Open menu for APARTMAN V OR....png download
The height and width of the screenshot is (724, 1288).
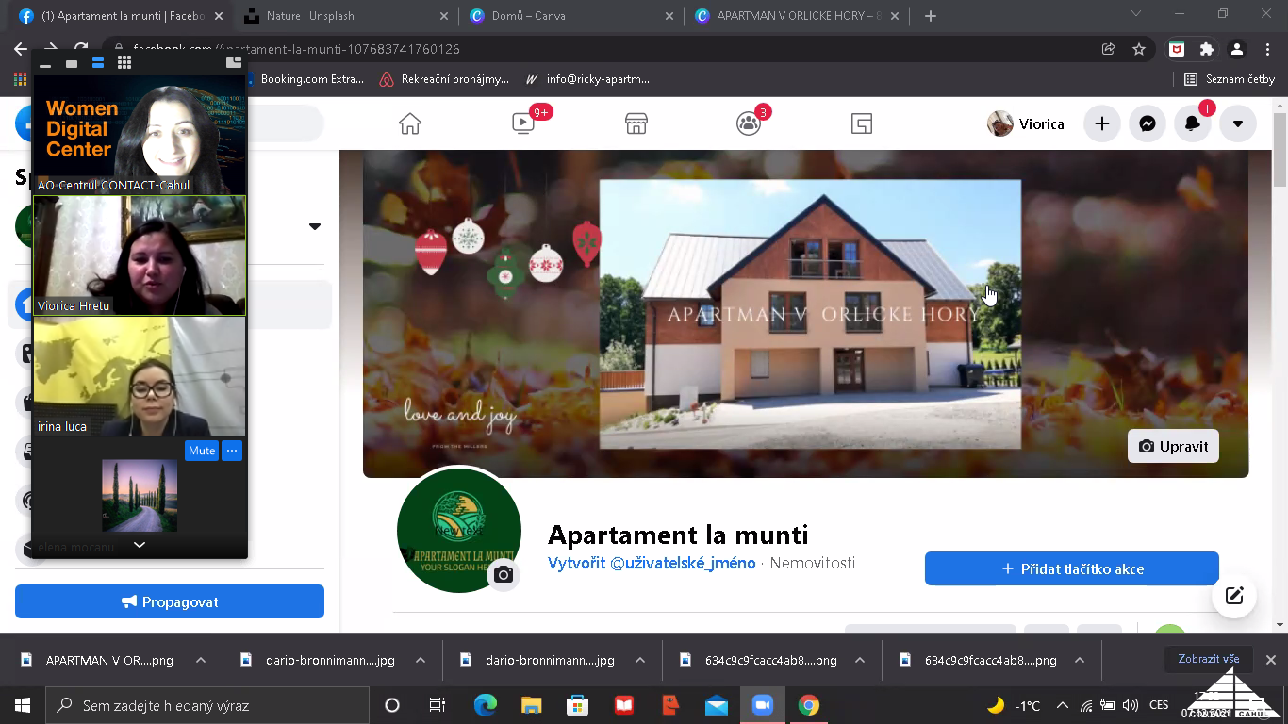click(201, 661)
